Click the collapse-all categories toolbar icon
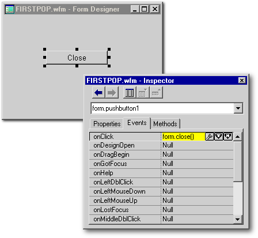 click(x=143, y=93)
